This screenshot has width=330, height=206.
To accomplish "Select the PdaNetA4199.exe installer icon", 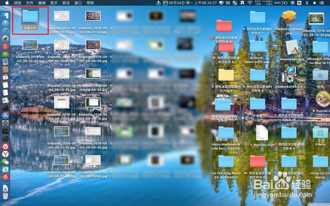I will coord(289,75).
